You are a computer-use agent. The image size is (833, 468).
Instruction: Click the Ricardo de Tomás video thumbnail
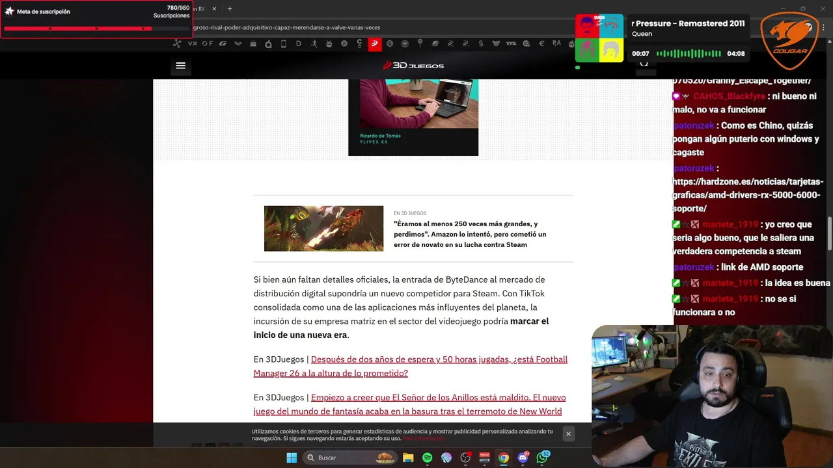413,117
